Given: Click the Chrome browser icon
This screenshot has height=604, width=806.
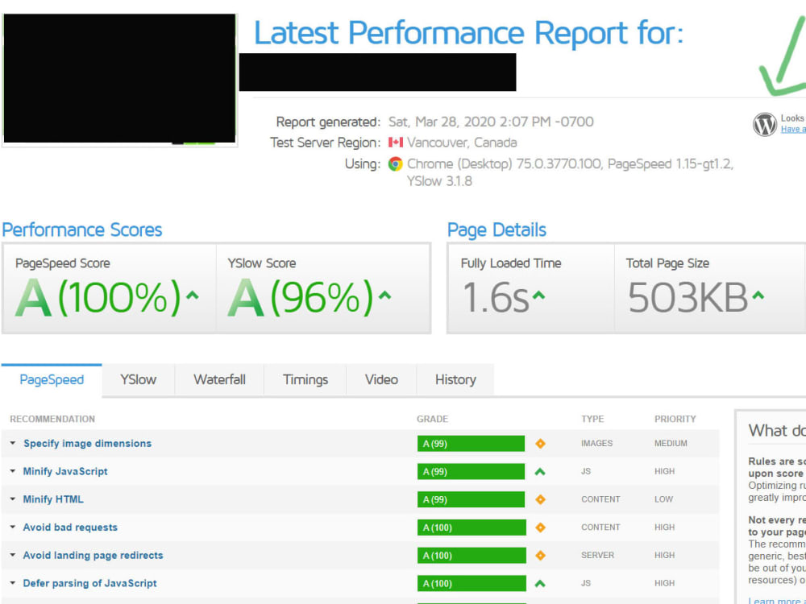Looking at the screenshot, I should click(x=395, y=163).
